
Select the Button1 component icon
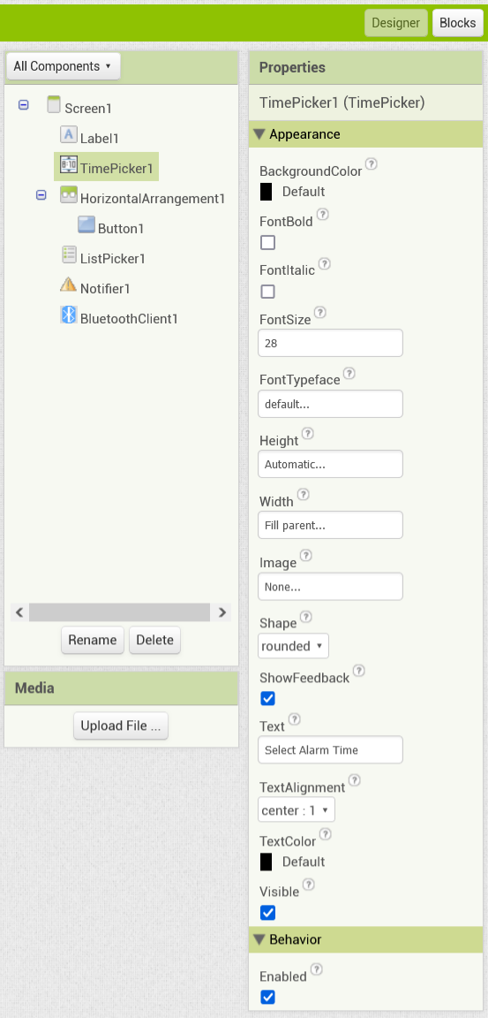coord(86,224)
